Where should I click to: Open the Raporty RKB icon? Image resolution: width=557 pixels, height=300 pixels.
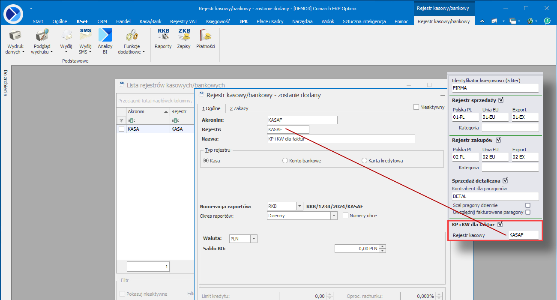(x=163, y=35)
